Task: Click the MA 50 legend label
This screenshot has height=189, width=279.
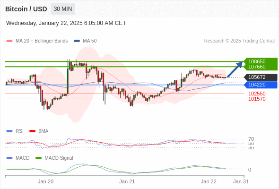Action: (90, 41)
